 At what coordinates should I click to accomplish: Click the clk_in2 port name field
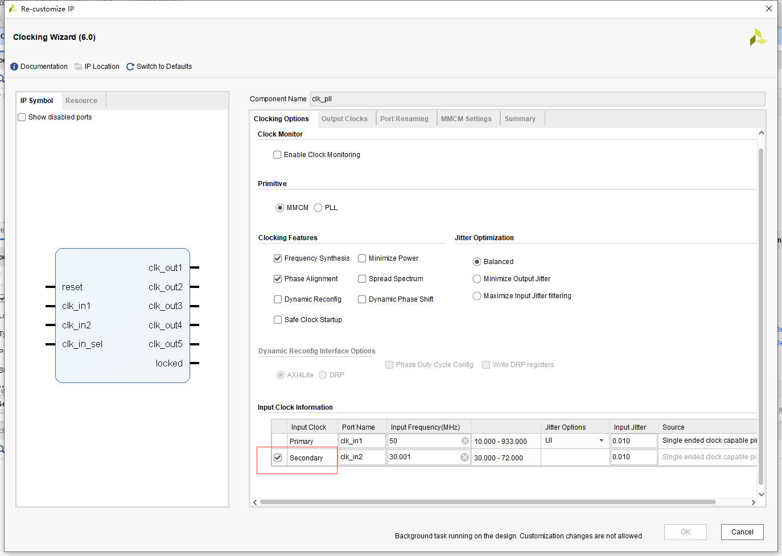[x=362, y=457]
